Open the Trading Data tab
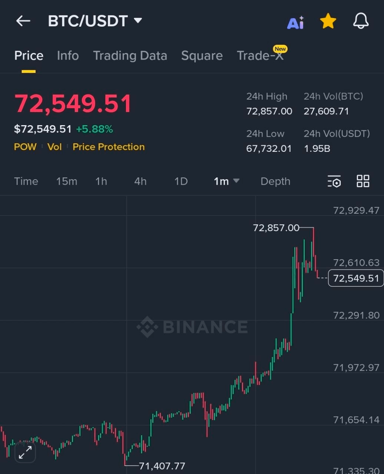This screenshot has height=474, width=384. coord(130,56)
